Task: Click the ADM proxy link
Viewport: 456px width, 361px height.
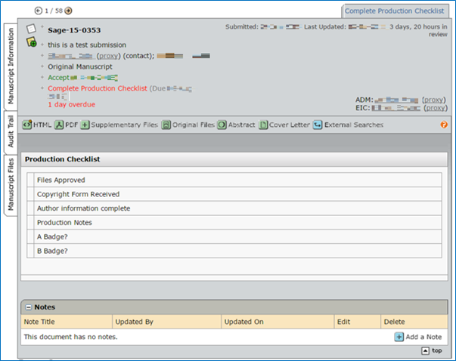Action: (433, 100)
